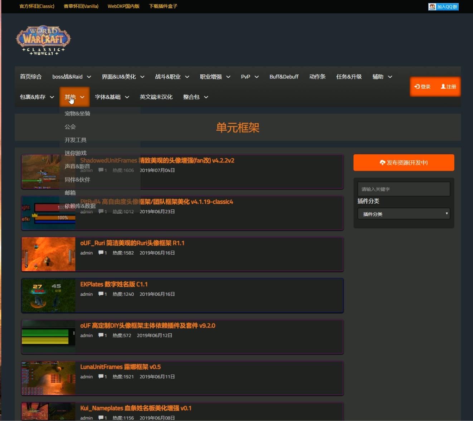Open Kui_Nameplates 血条姓名板美化增强 title
Viewport: 473px width, 421px height.
pos(136,408)
